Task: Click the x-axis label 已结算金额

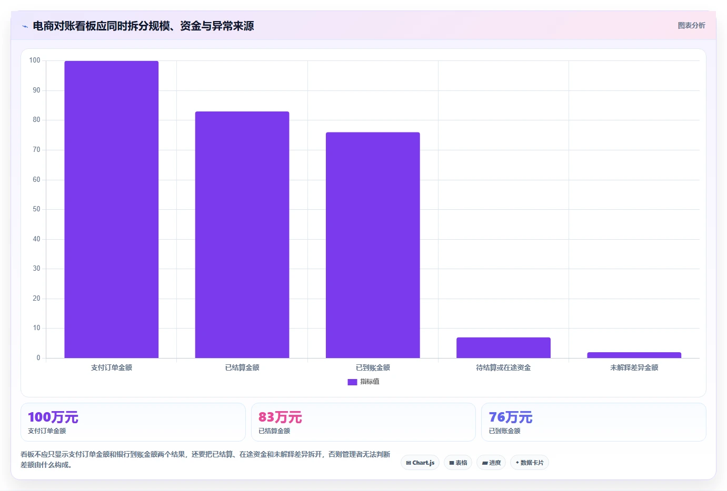Action: pos(242,367)
